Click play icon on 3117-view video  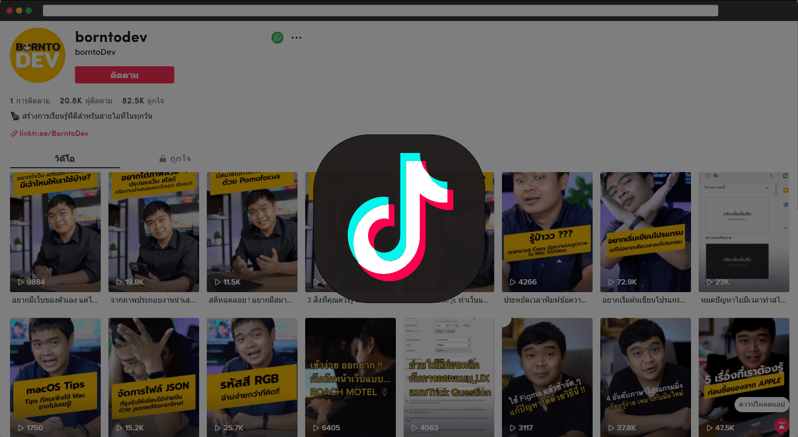coord(513,428)
